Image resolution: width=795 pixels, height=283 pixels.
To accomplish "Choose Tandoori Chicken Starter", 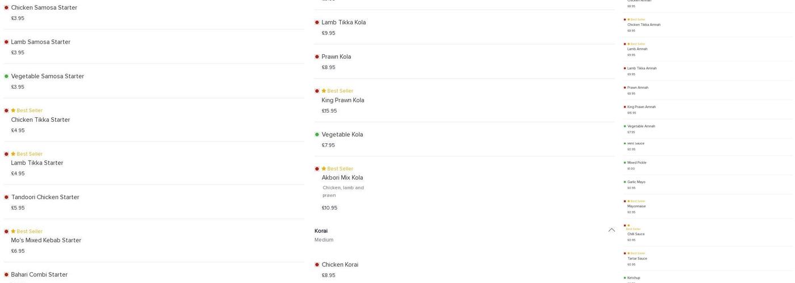I will 45,198.
